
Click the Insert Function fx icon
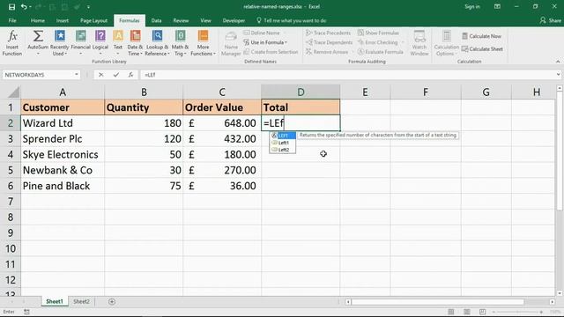point(12,42)
